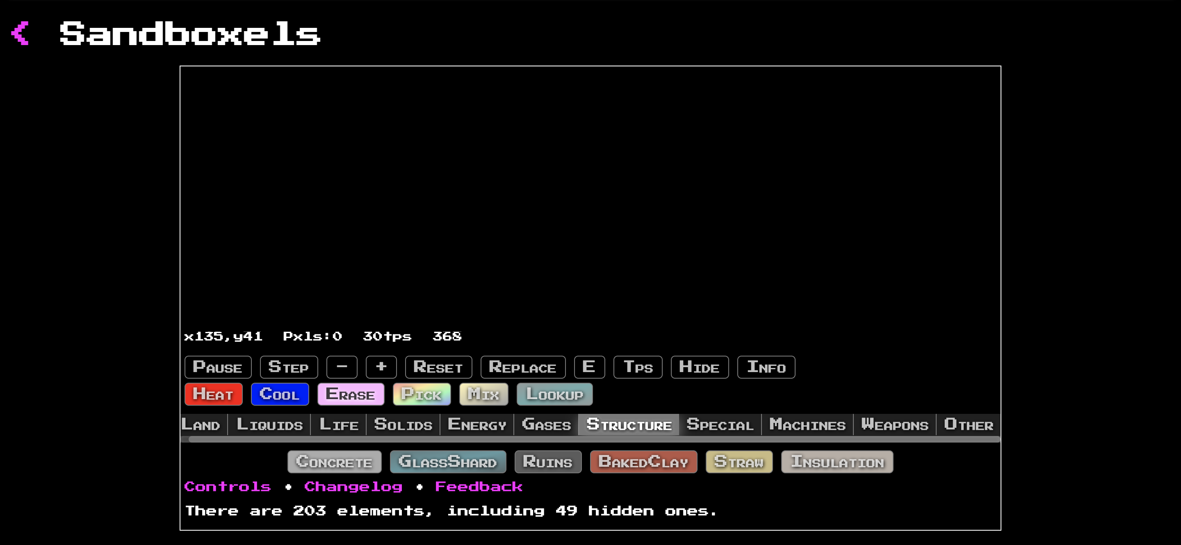Switch to the Weapons category
1181x545 pixels.
pyautogui.click(x=894, y=425)
